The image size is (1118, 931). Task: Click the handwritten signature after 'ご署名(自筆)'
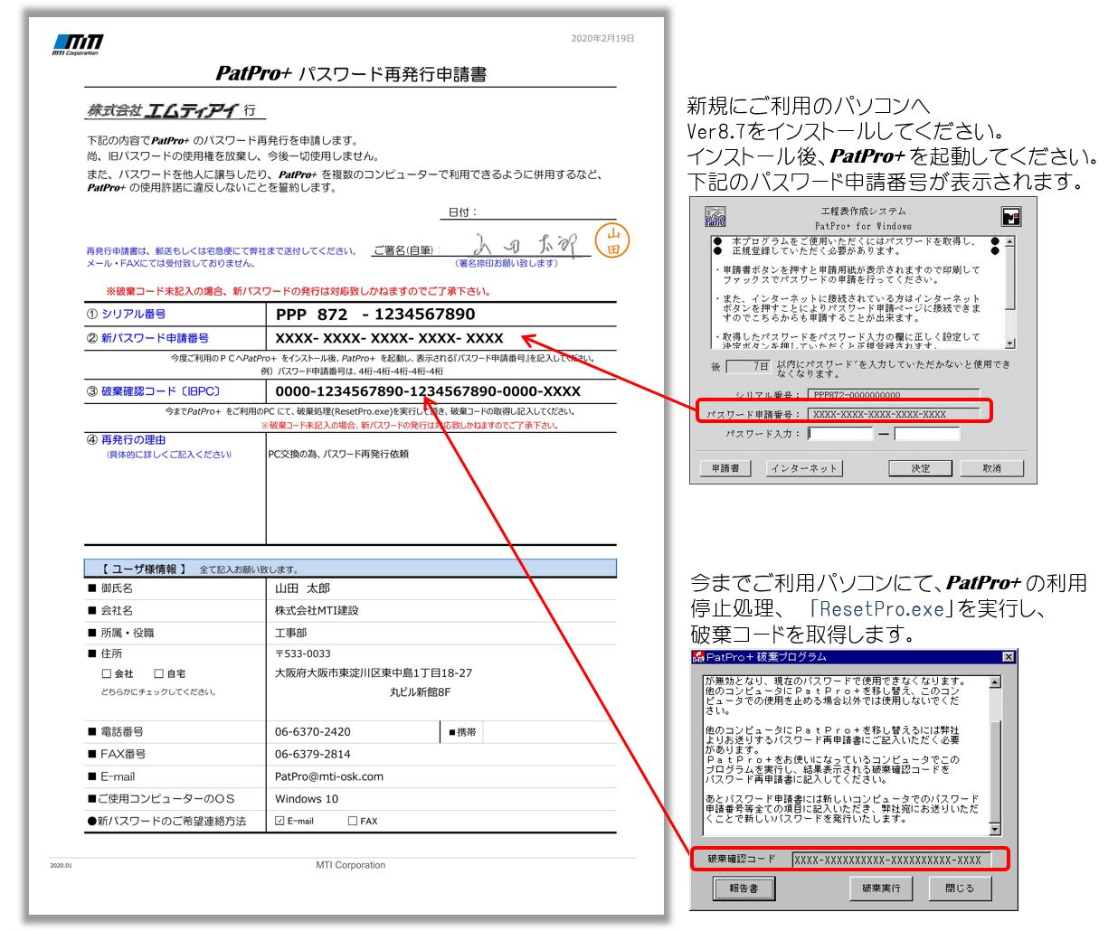526,245
